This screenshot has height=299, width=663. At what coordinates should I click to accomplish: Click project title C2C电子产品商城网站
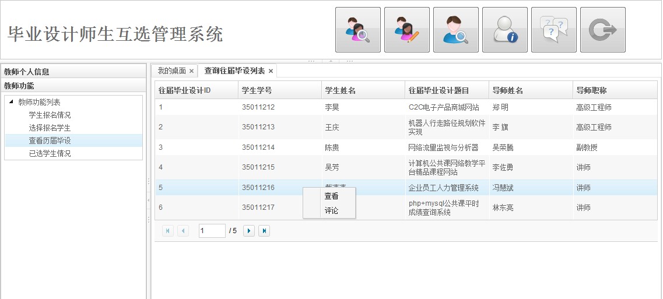(444, 107)
